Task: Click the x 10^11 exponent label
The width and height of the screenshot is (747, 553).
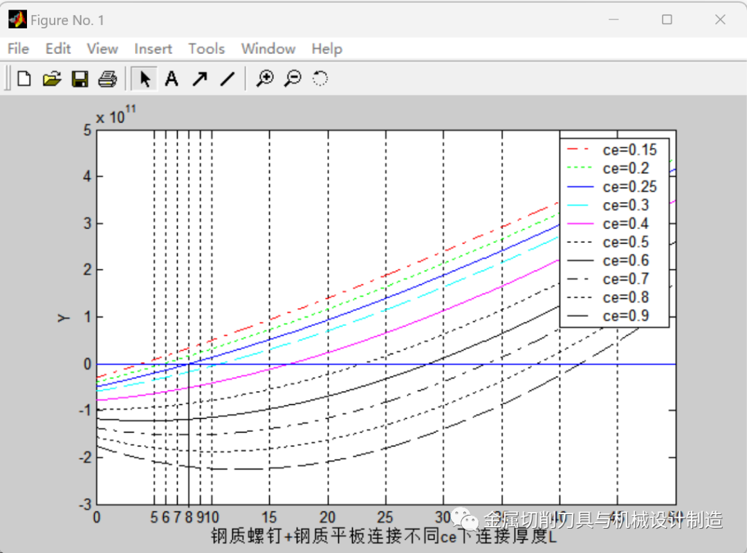Action: pos(116,115)
